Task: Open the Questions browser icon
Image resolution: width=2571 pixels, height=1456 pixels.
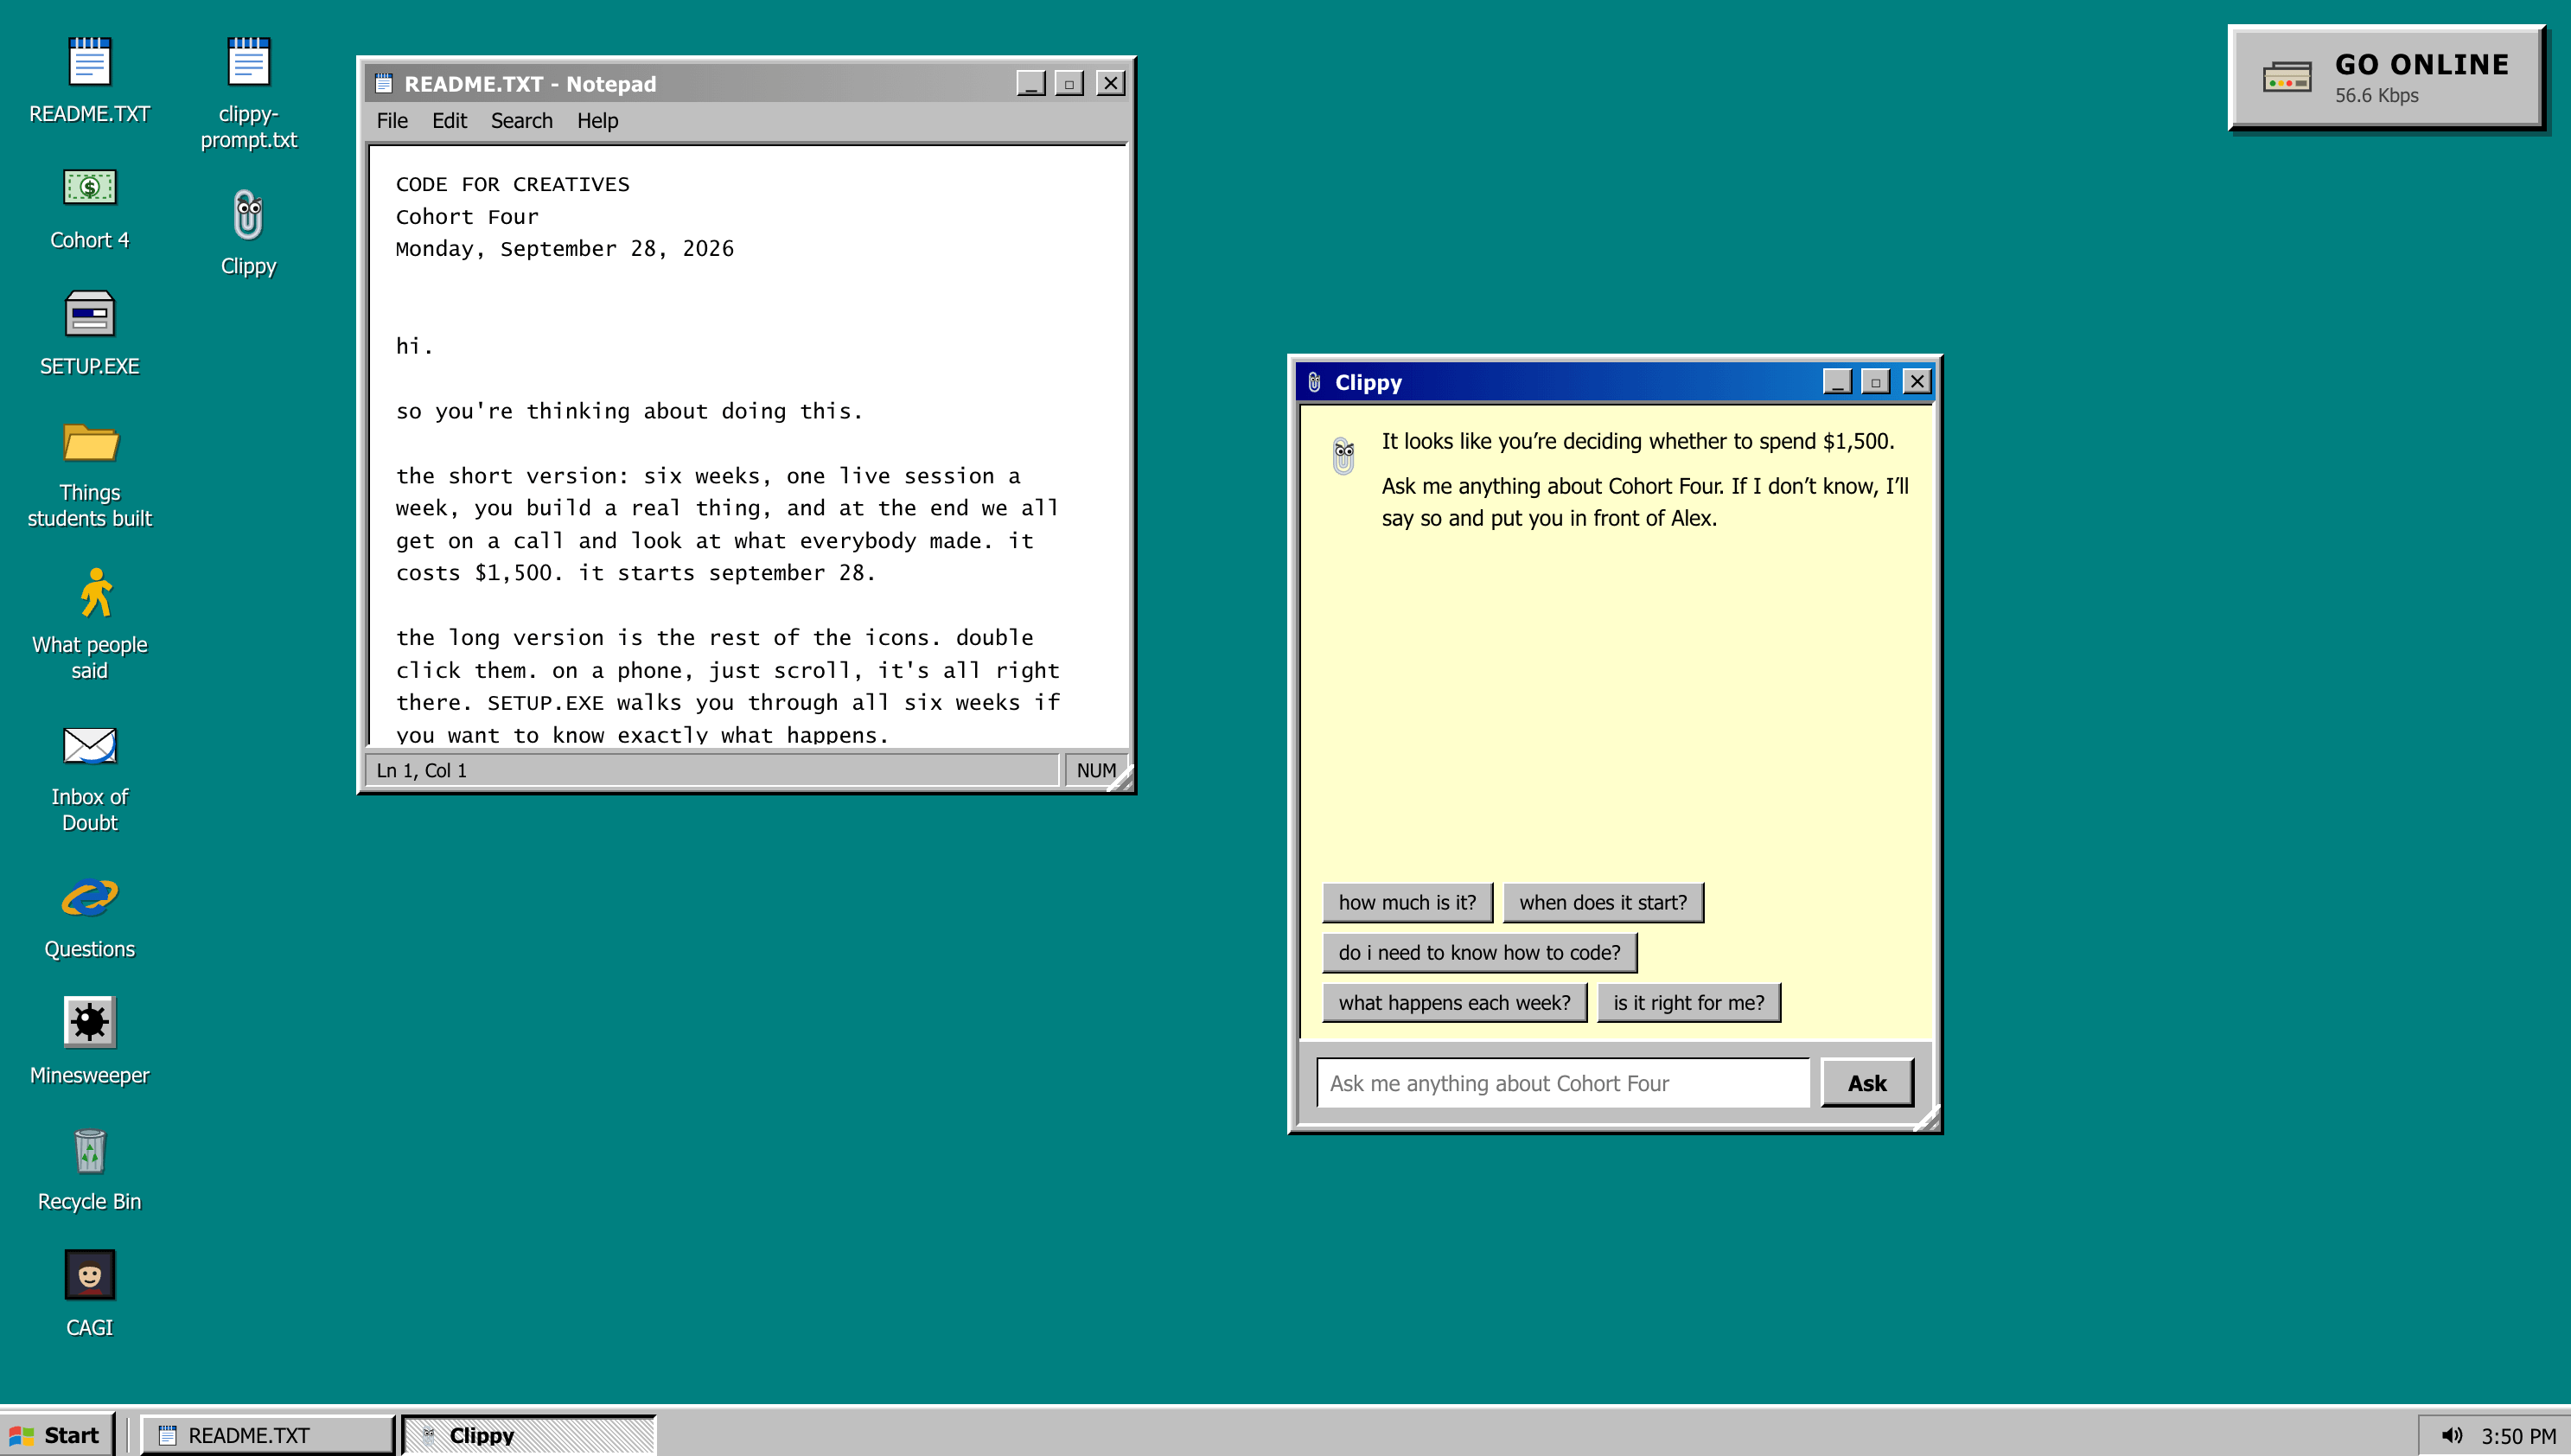Action: (89, 918)
